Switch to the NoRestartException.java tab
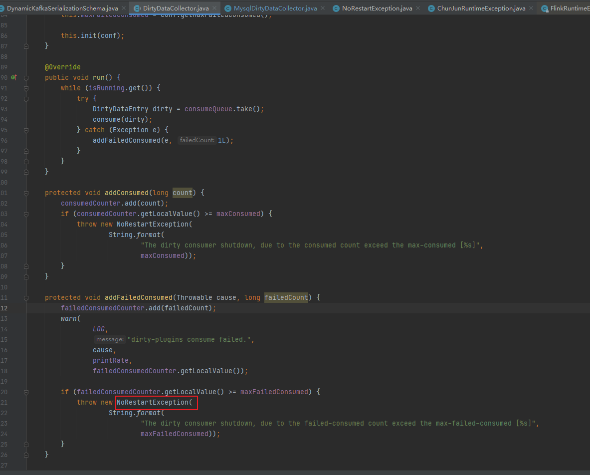This screenshot has width=590, height=475. 377,8
